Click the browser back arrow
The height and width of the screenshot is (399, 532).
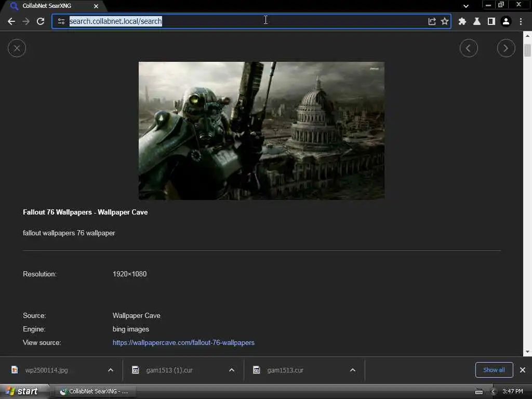(11, 21)
